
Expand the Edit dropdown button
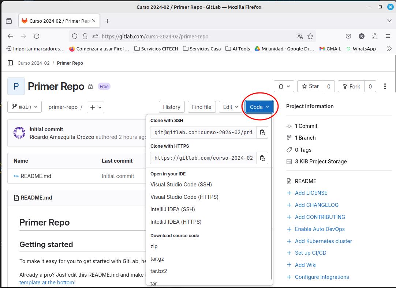[x=231, y=107]
